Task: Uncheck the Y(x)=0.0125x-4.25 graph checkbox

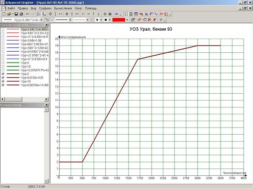Action: pos(3,78)
